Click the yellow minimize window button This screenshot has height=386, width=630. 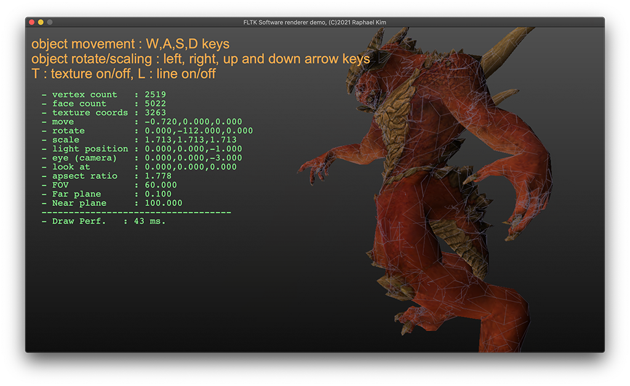tap(41, 22)
